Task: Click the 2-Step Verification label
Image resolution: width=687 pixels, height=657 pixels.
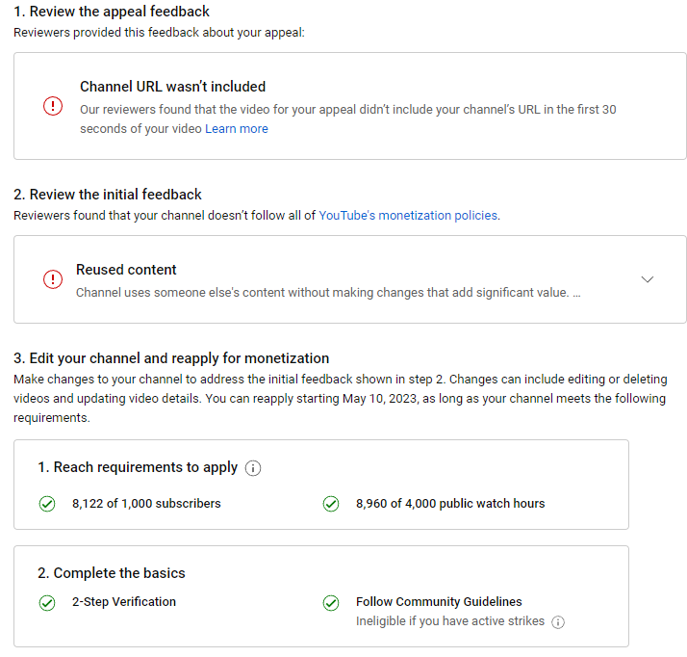Action: point(124,602)
